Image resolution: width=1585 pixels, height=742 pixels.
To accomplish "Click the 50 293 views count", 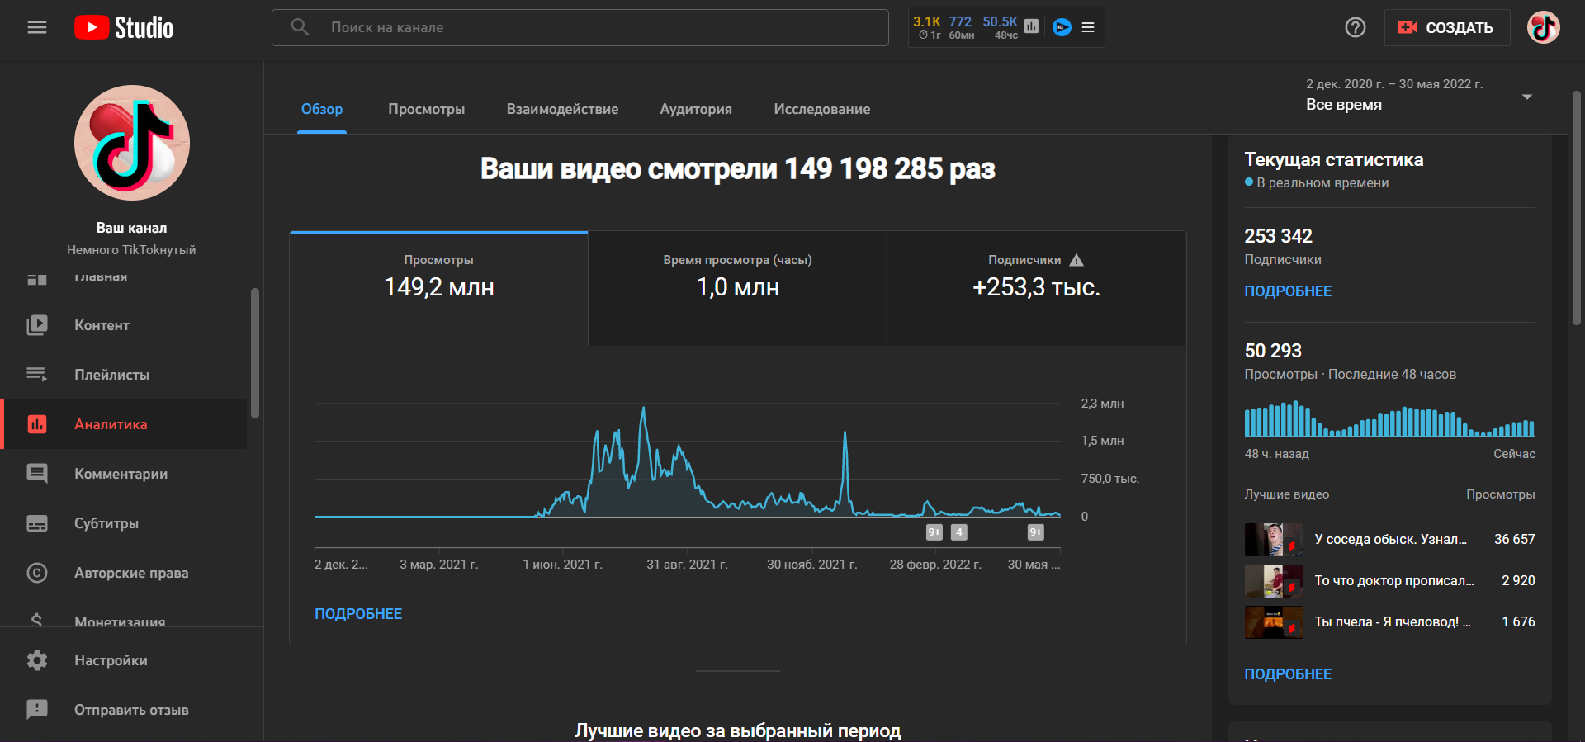I will [1273, 351].
